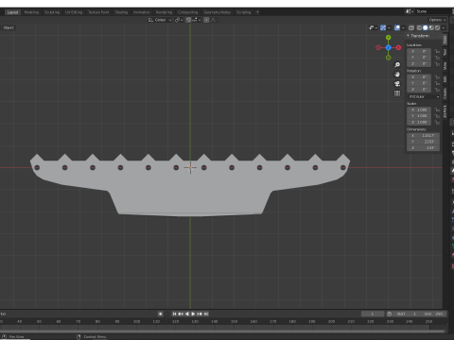Open the overlays options dropdown arrow
Viewport: 454px width, 340px height.
[x=403, y=27]
